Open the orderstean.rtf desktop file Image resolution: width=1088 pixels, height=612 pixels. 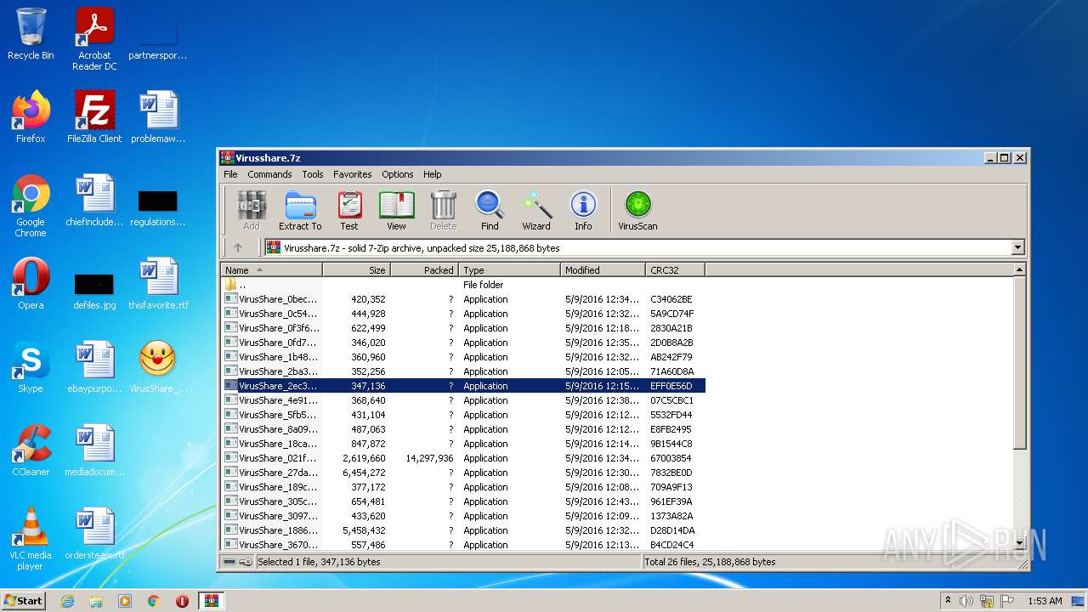[94, 534]
